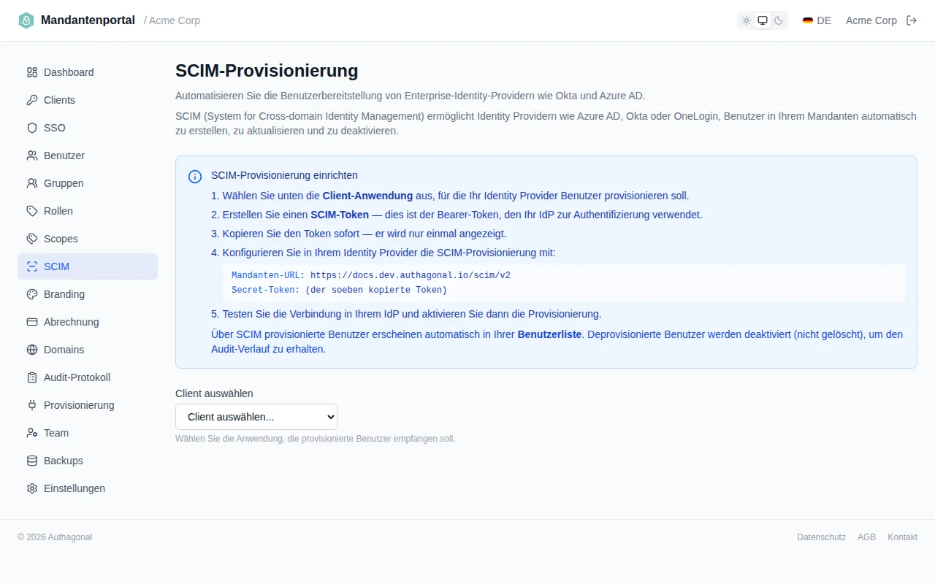Click the © 2026 Authagonal text
This screenshot has height=584, width=935.
pyautogui.click(x=55, y=537)
